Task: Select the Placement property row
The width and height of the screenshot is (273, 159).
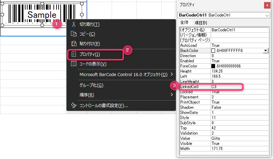Action: tap(224, 97)
